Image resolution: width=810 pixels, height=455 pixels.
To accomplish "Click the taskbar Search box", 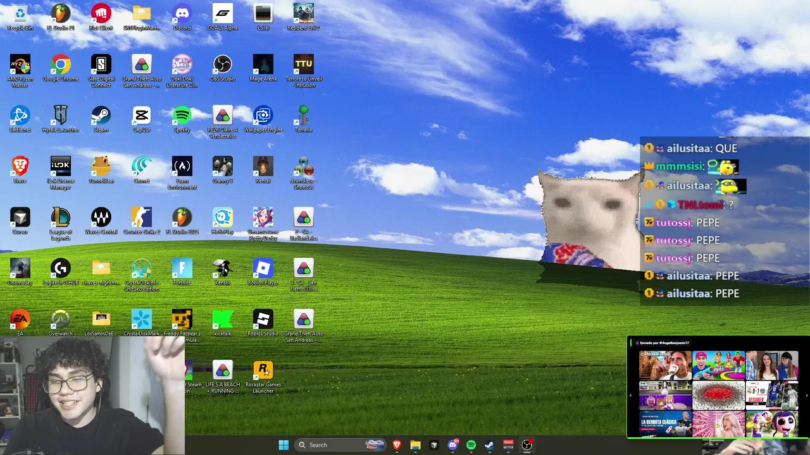I will coord(340,445).
